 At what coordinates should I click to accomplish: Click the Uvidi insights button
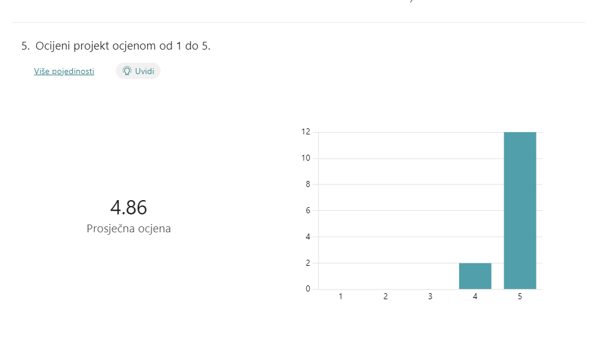138,71
